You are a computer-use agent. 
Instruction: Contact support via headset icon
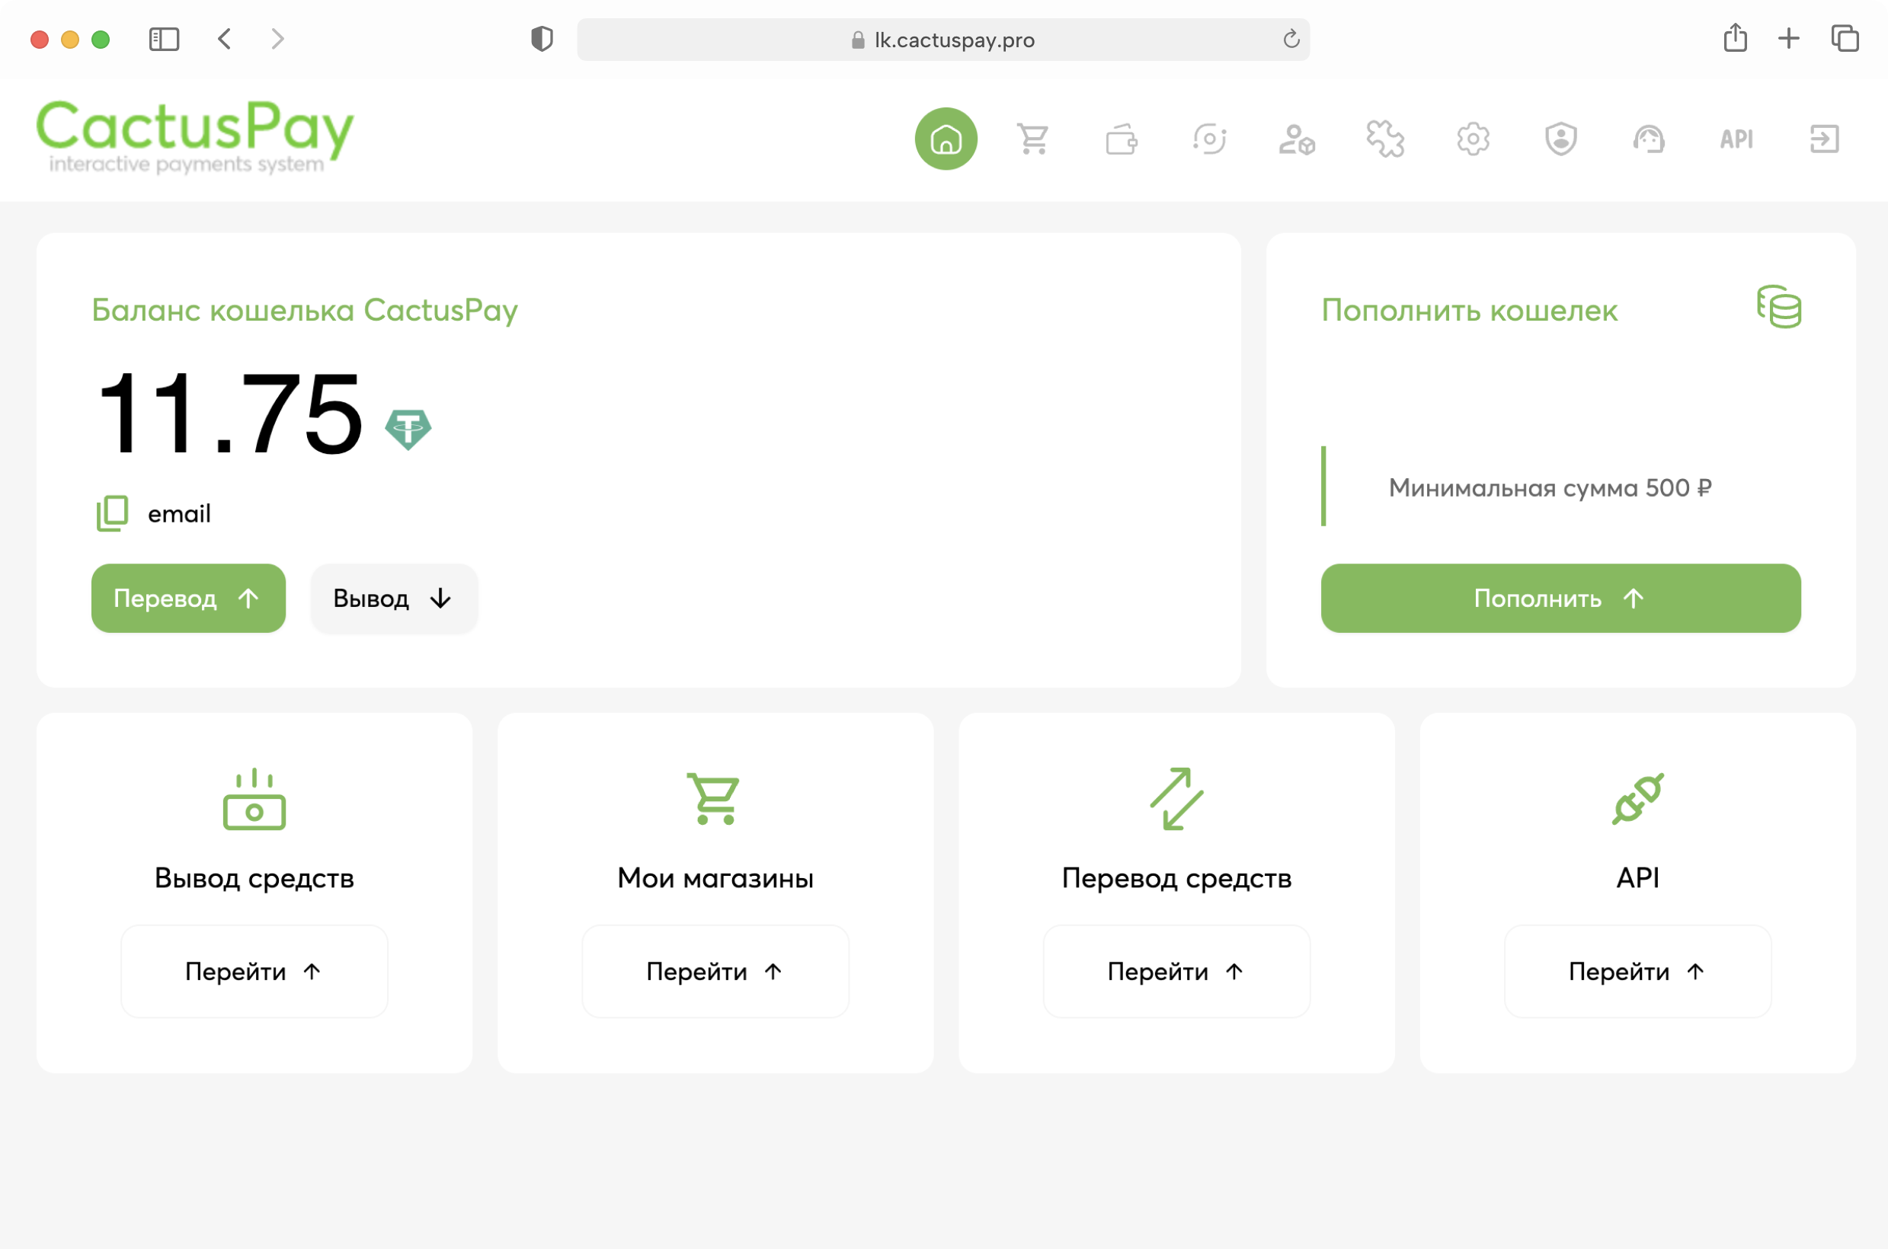[x=1649, y=139]
